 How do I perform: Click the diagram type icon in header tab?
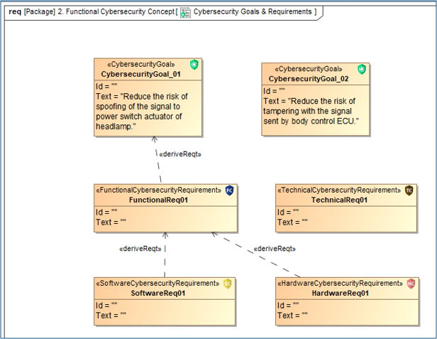pos(185,12)
